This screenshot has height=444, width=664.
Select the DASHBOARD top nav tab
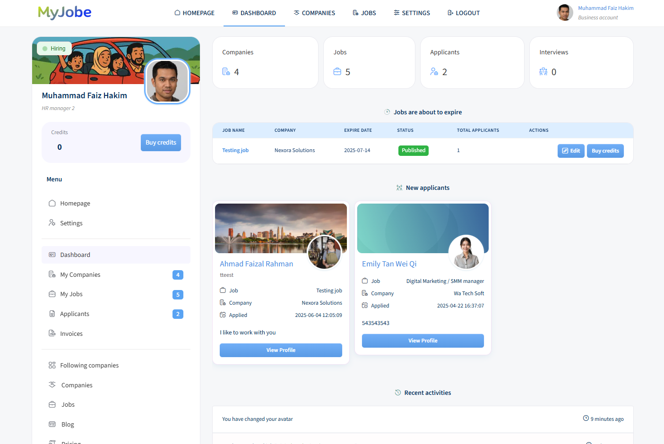[254, 13]
